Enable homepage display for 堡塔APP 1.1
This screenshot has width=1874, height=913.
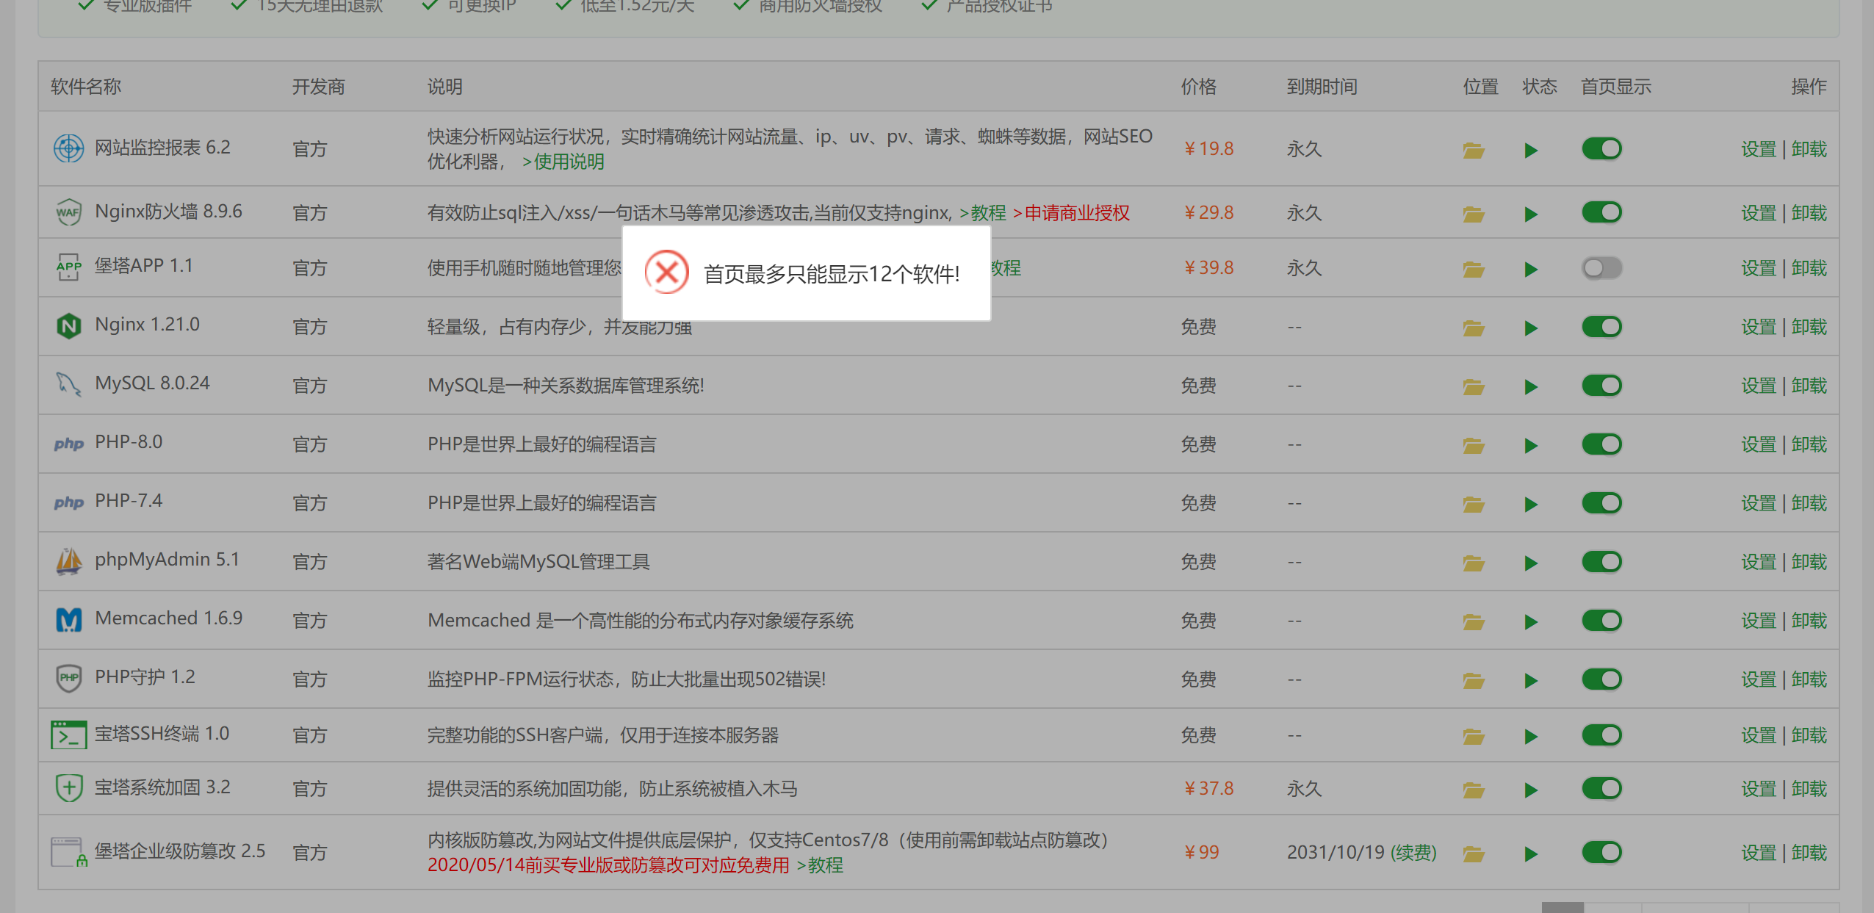1601,268
